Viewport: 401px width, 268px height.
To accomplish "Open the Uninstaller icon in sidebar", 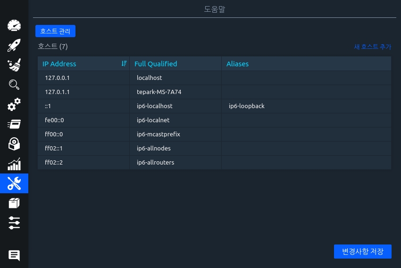I will [x=14, y=144].
